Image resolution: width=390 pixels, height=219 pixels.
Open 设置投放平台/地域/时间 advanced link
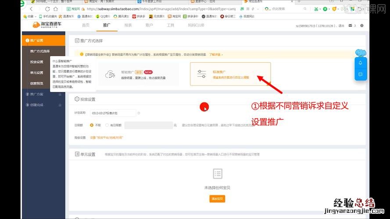coord(107,138)
